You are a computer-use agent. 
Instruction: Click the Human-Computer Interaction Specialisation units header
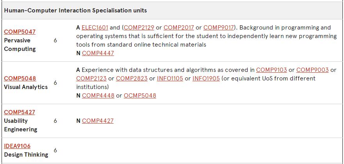point(75,10)
